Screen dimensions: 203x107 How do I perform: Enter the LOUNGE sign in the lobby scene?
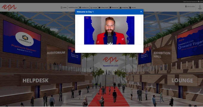click(182, 81)
